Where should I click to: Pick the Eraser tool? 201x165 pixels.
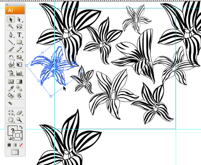(x=19, y=113)
